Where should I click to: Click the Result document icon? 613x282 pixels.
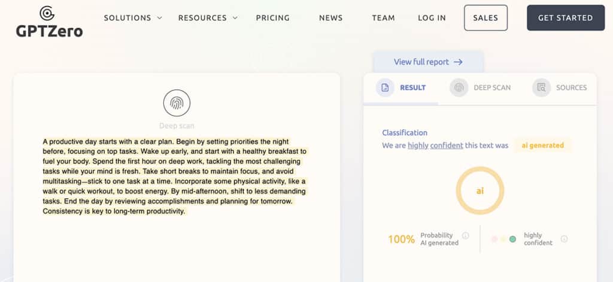click(385, 87)
